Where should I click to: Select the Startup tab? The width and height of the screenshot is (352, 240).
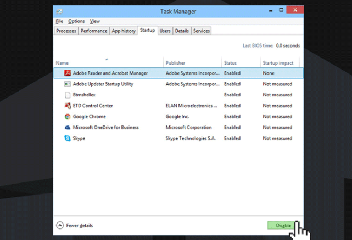[148, 30]
